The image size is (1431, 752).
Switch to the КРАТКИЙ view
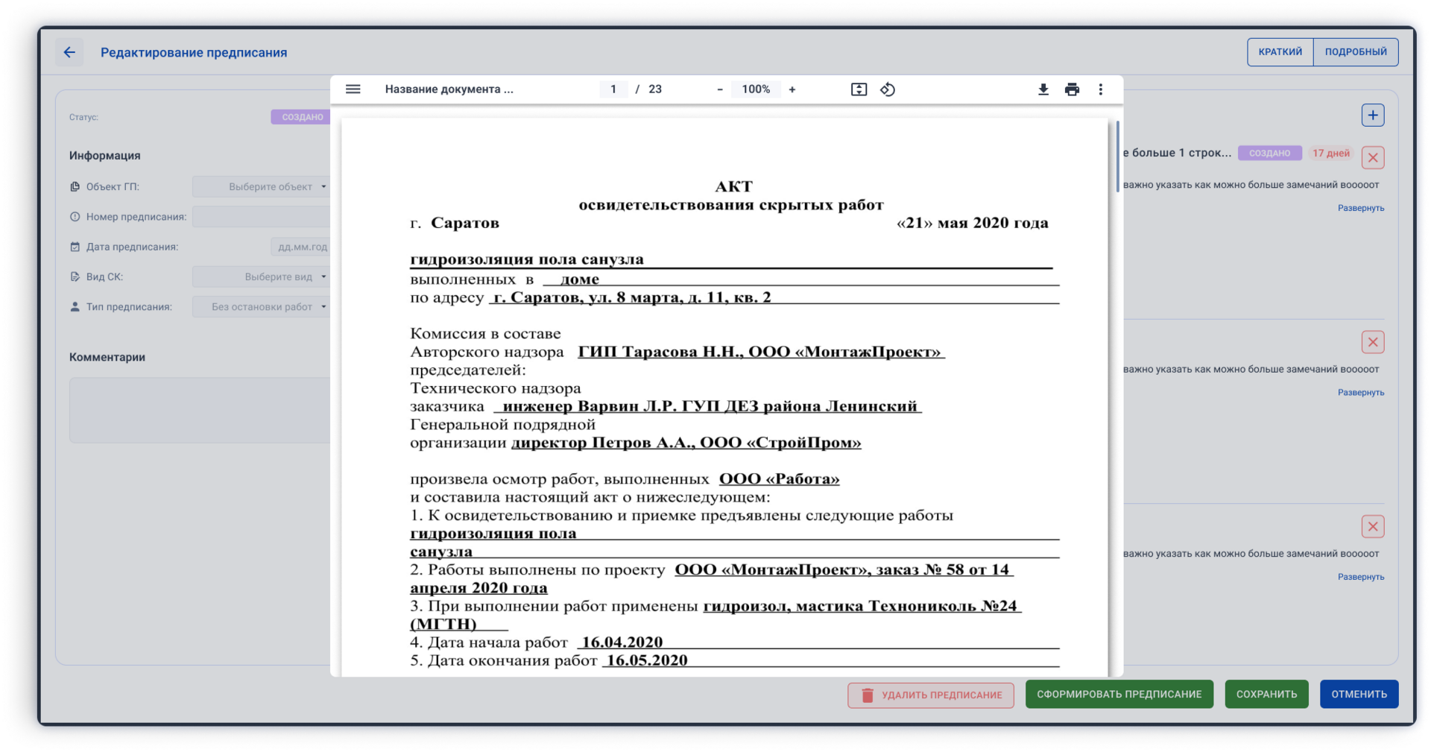coord(1280,51)
